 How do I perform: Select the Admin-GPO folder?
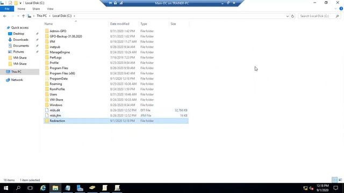(58, 31)
